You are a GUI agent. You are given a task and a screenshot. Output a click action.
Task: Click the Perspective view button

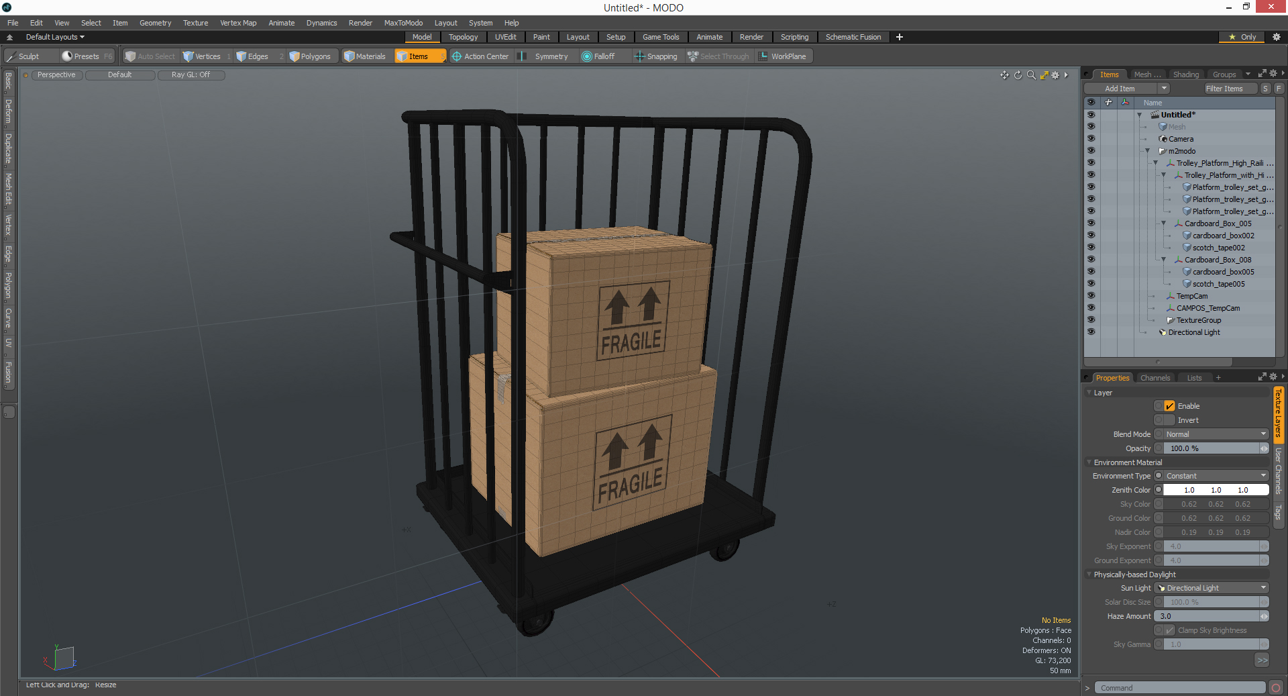coord(56,75)
